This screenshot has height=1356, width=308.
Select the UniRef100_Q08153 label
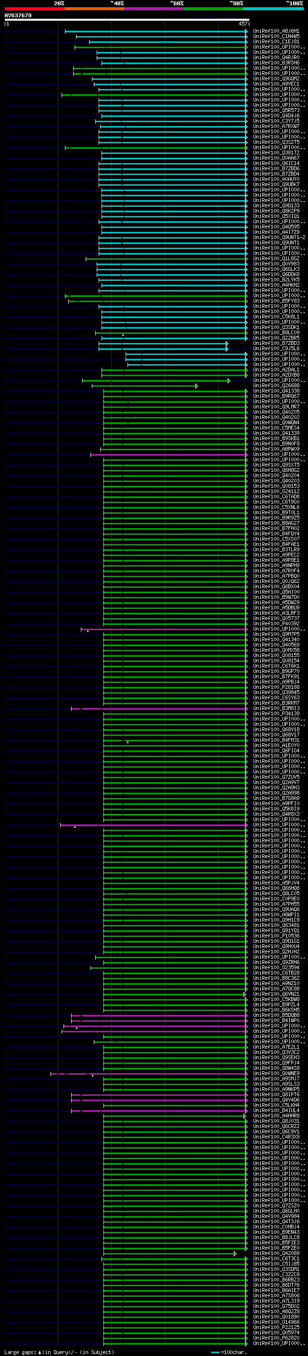coord(276,486)
